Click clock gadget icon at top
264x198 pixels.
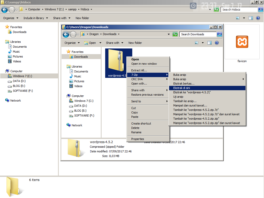(193, 6)
